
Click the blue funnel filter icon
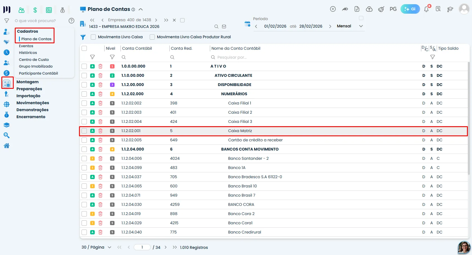[83, 37]
